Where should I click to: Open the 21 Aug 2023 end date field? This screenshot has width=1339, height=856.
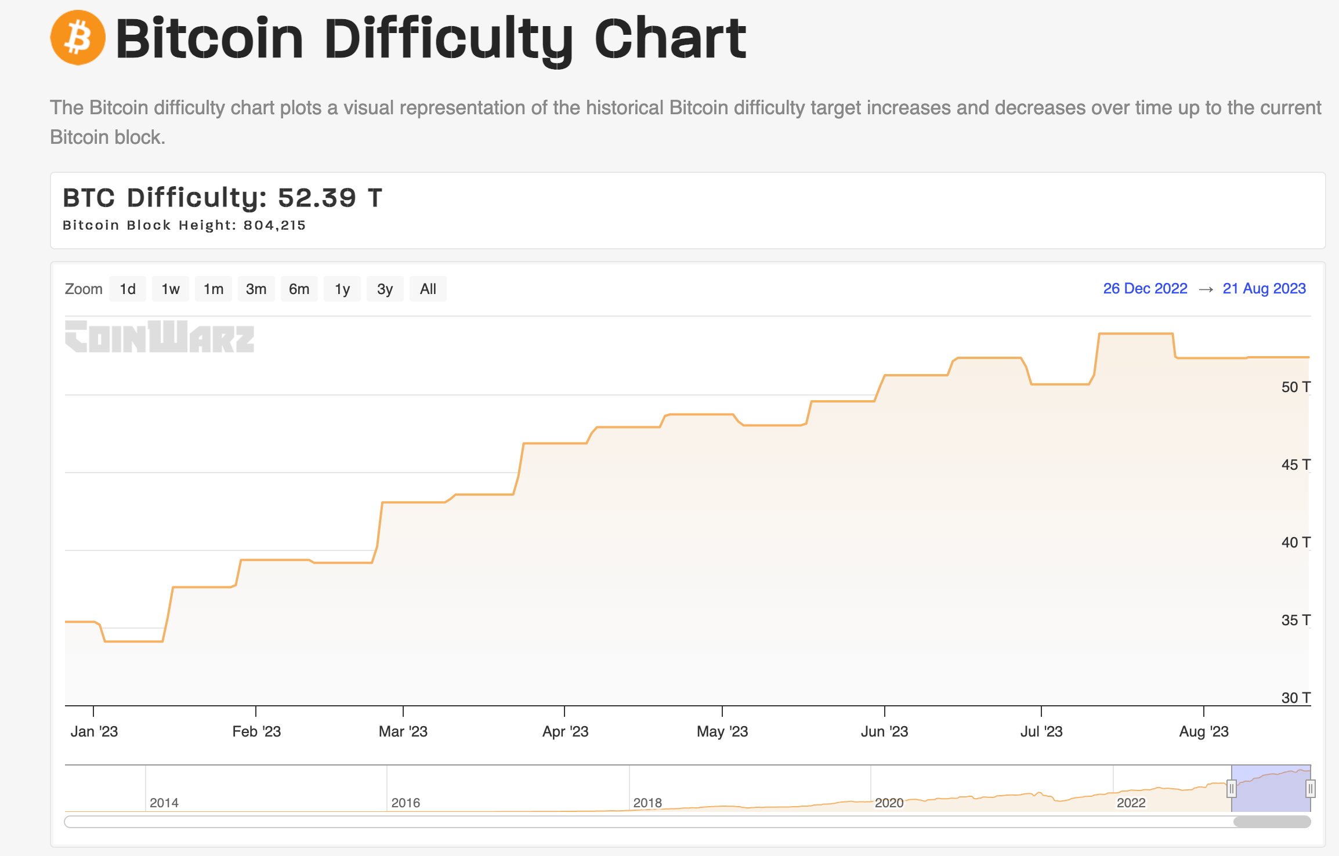click(1264, 288)
